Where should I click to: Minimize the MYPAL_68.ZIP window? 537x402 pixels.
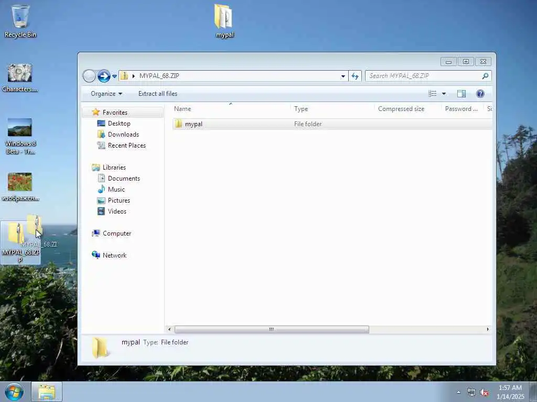tap(449, 62)
